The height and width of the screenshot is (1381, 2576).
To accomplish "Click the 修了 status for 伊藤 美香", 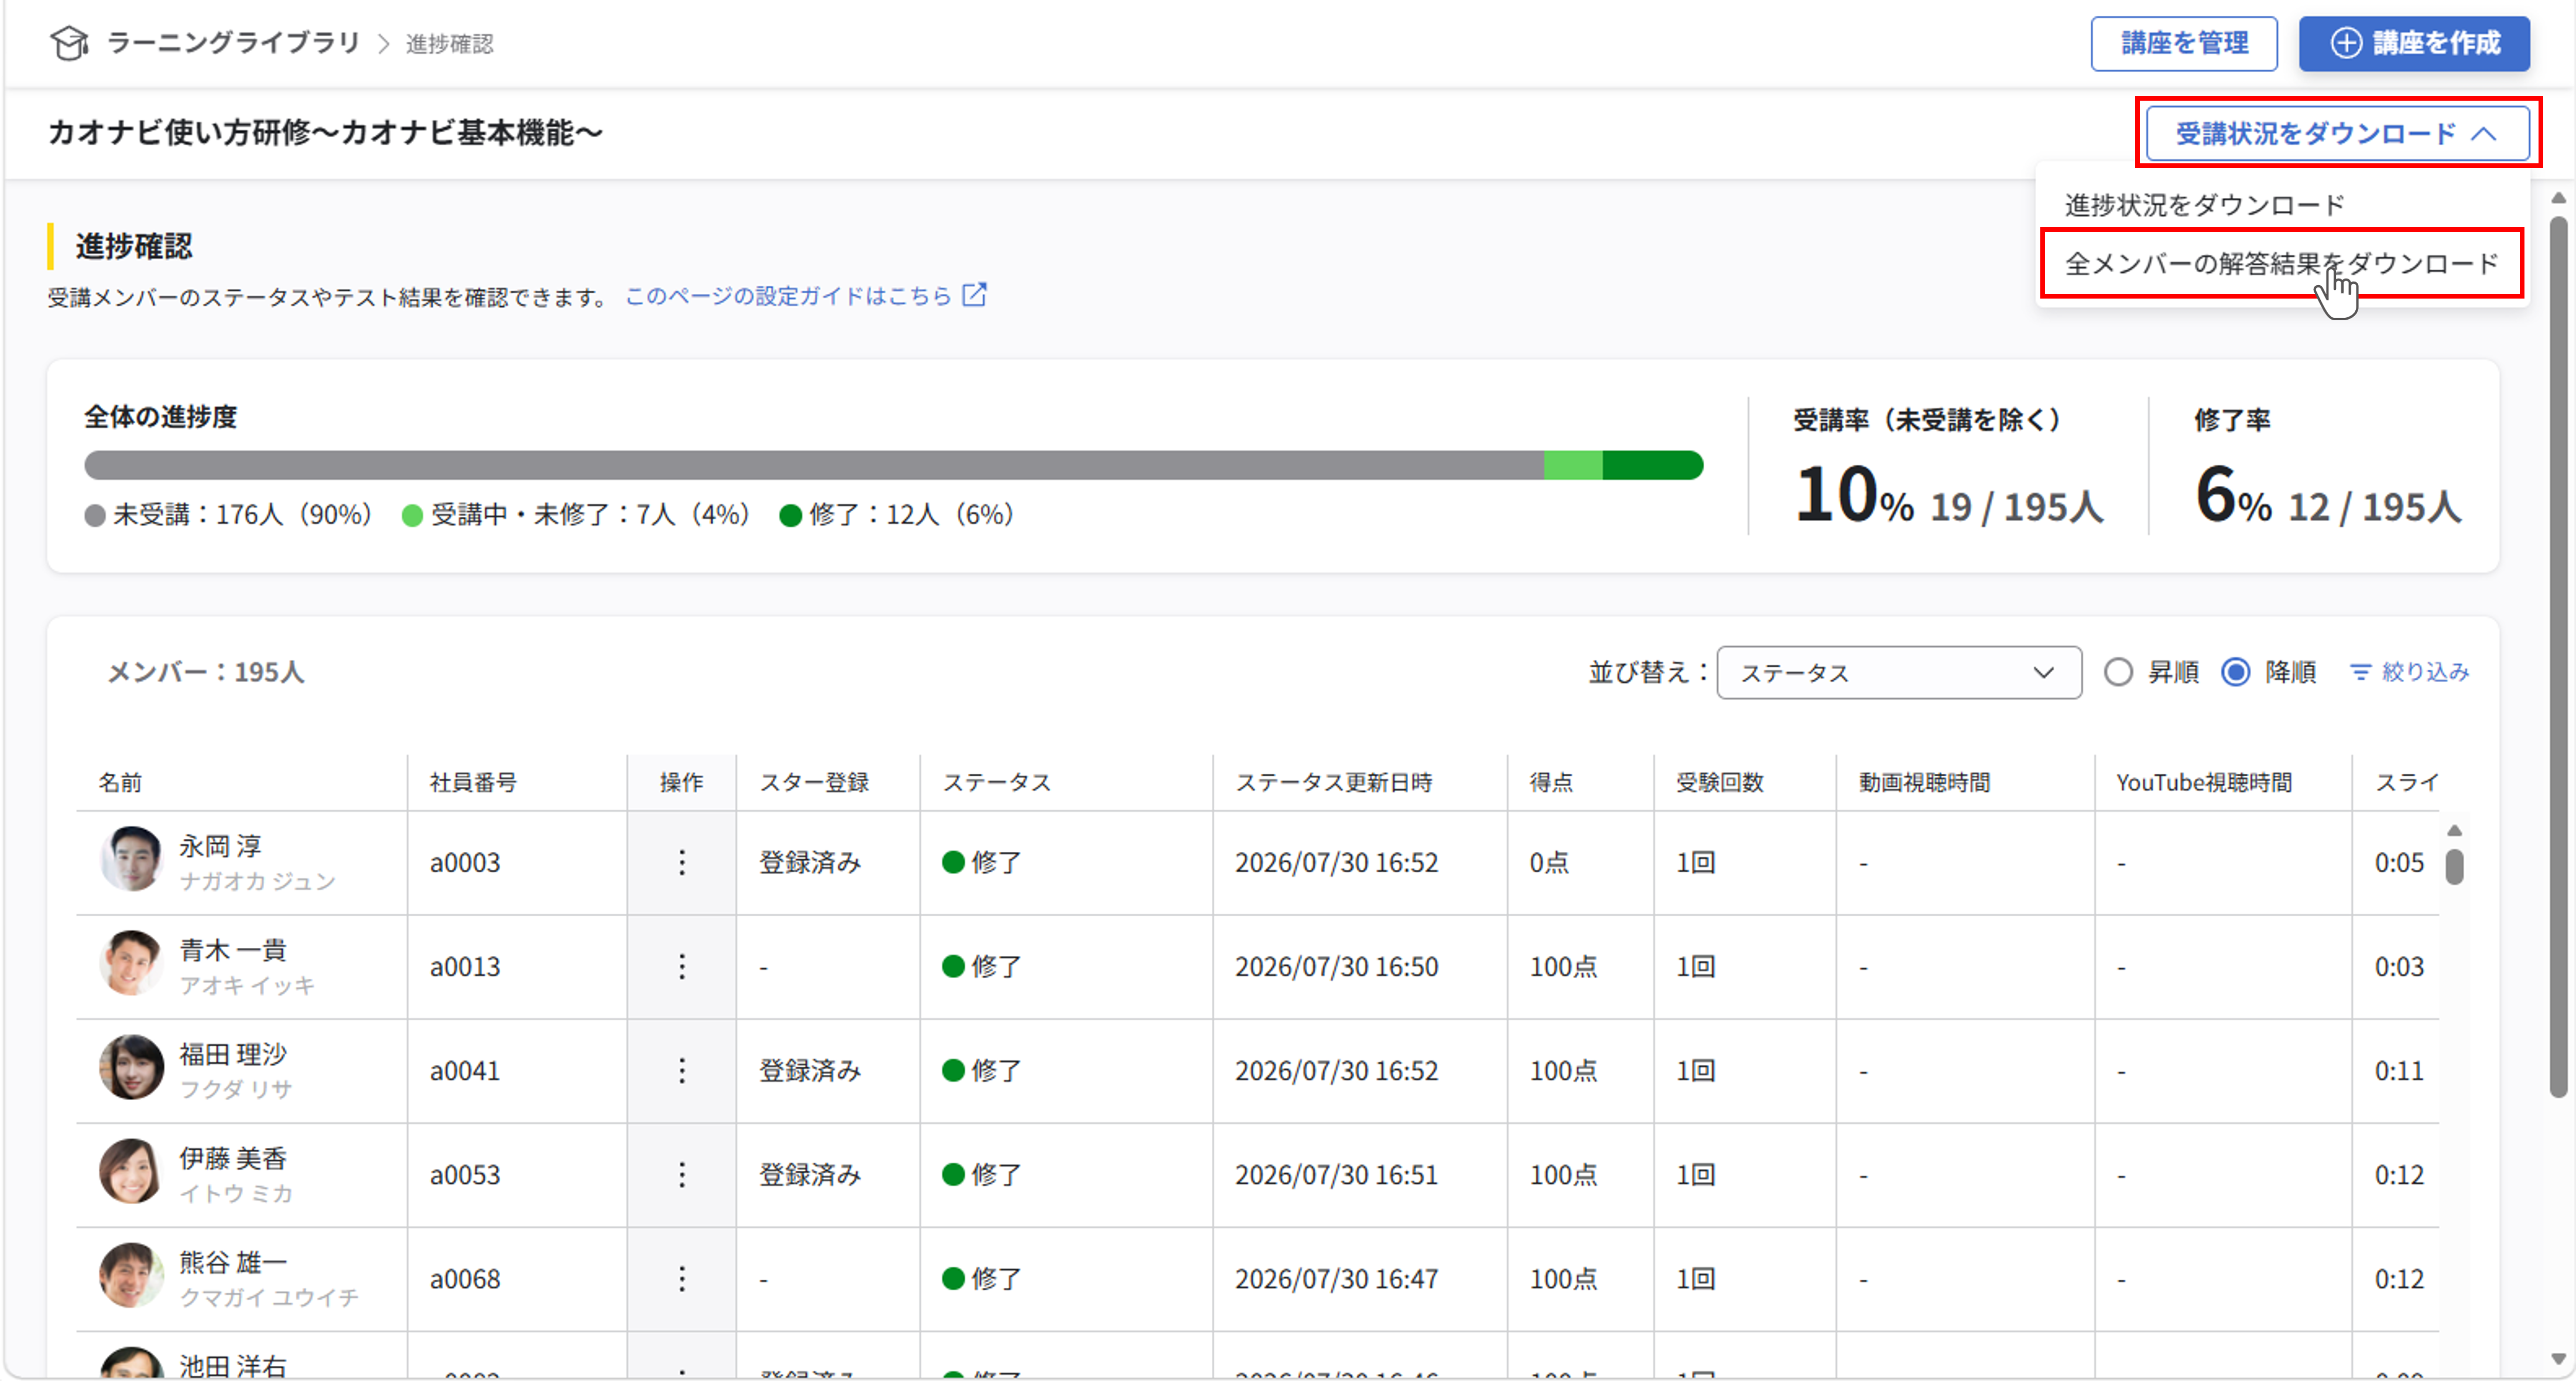I will click(981, 1174).
